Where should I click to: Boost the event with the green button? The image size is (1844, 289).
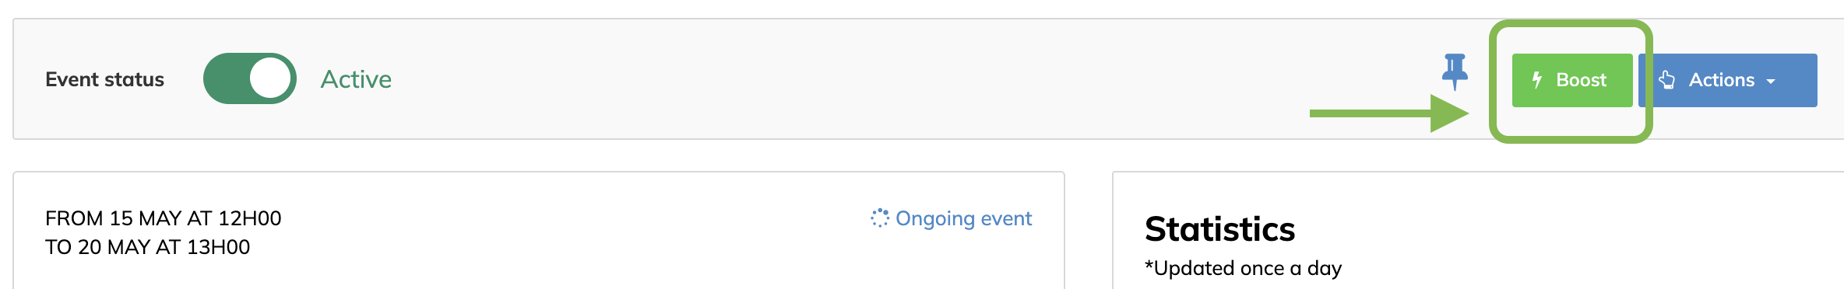(1572, 80)
